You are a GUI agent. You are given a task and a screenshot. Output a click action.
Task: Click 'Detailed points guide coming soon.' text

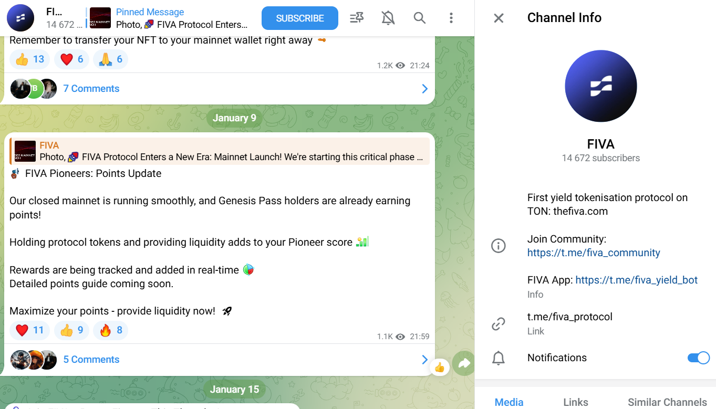click(91, 284)
